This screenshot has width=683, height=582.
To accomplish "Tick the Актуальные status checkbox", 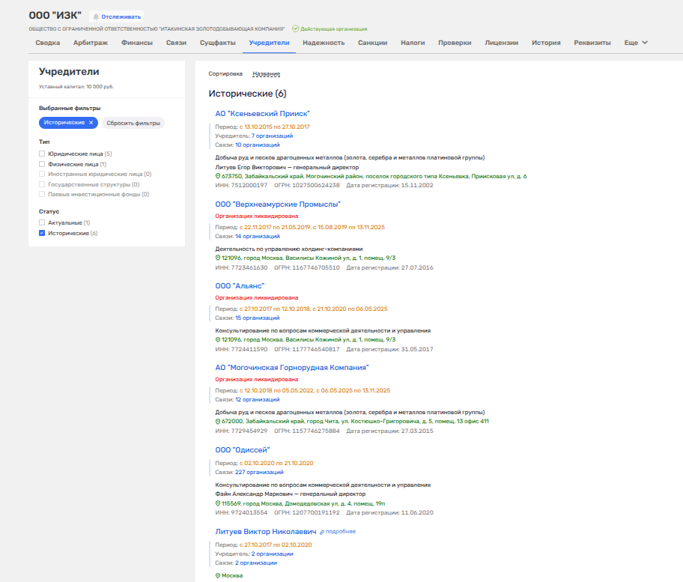I will click(43, 223).
